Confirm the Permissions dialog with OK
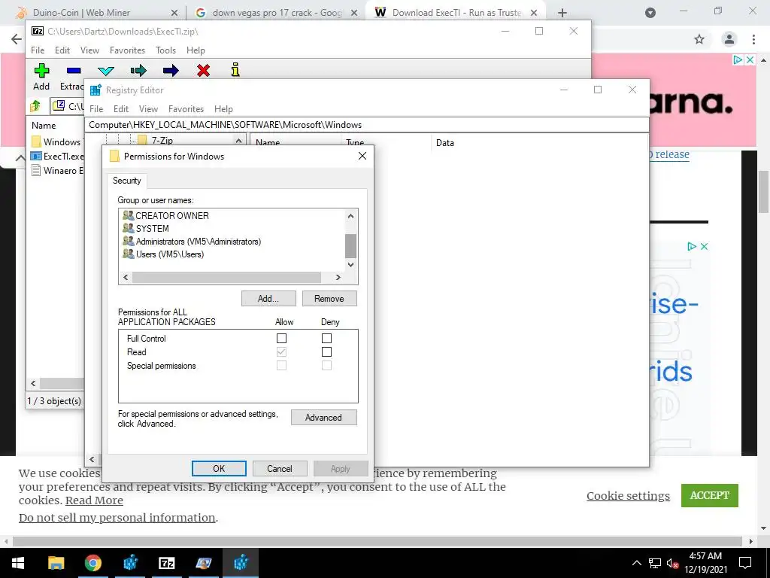This screenshot has width=770, height=578. click(x=219, y=468)
